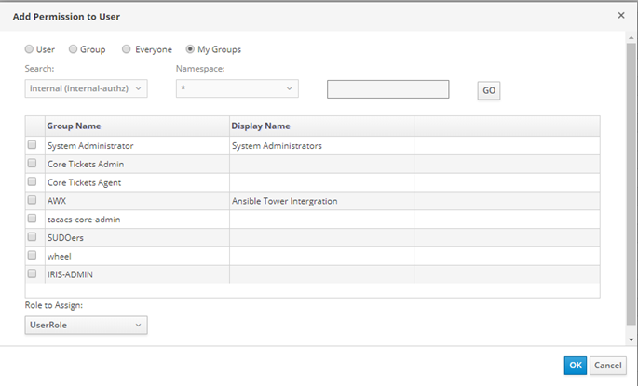
Task: Check the AWX group checkbox
Action: [33, 200]
